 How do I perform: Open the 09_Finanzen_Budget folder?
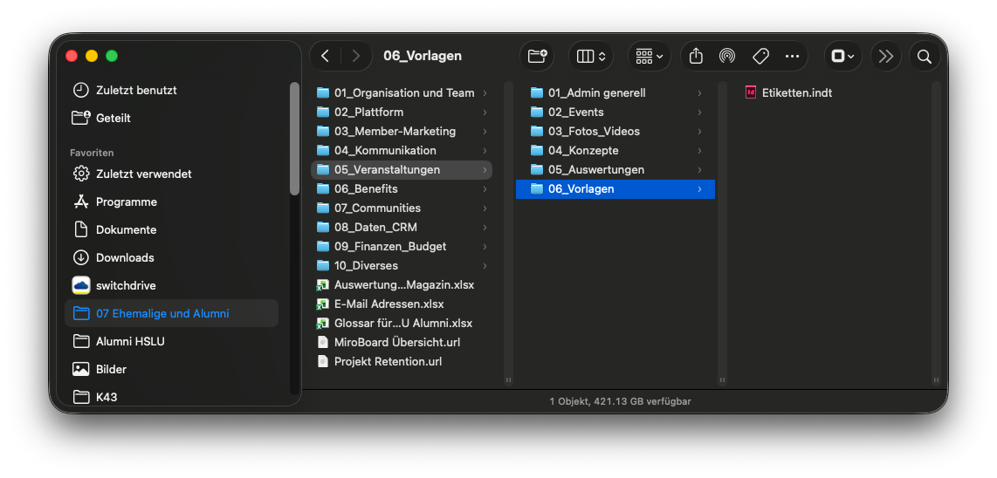389,246
